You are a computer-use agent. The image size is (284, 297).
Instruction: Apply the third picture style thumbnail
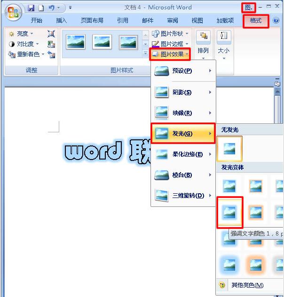coord(128,42)
